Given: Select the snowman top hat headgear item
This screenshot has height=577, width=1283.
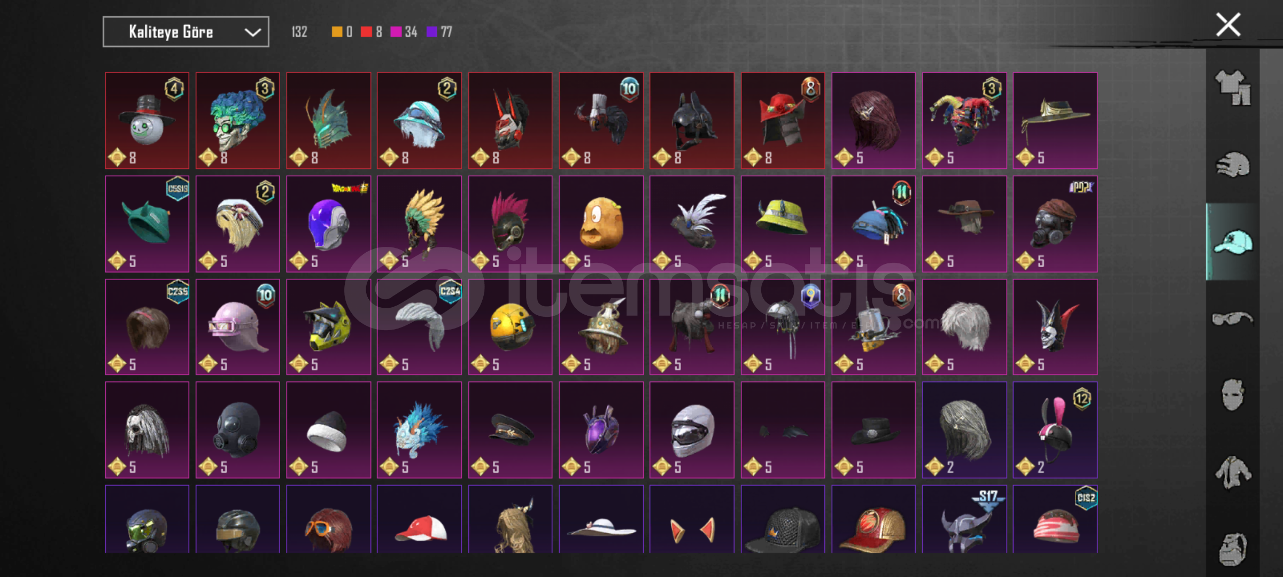Looking at the screenshot, I should click(147, 121).
